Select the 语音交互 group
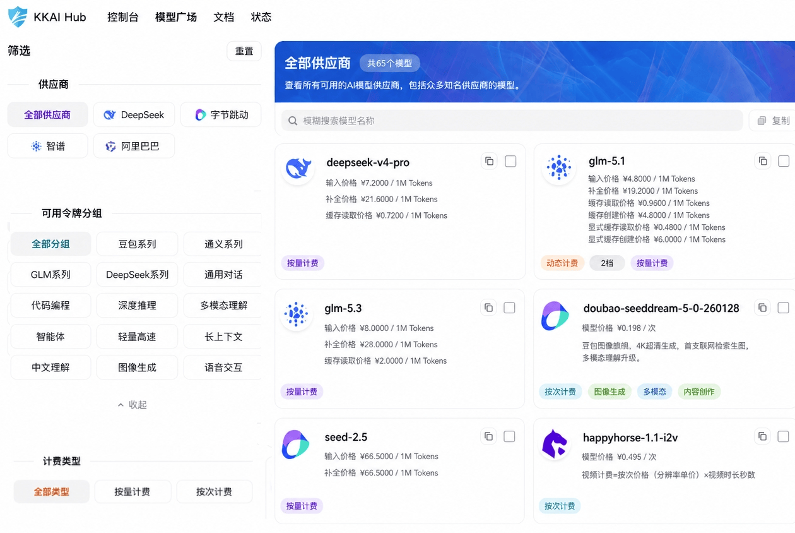 223,367
